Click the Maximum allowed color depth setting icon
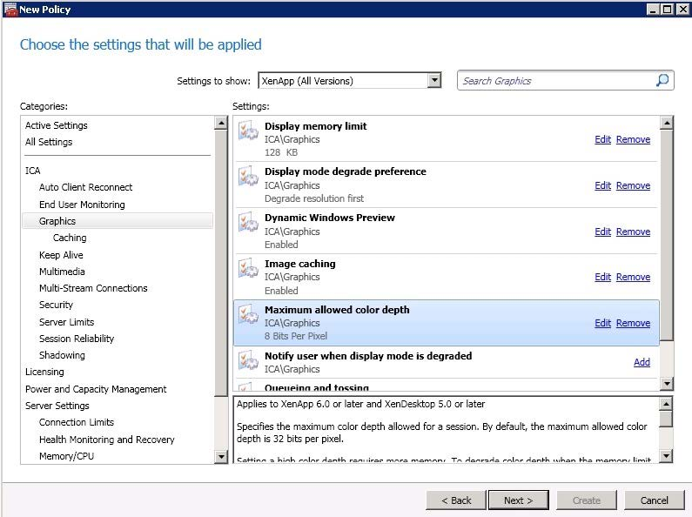This screenshot has width=692, height=517. 248,314
